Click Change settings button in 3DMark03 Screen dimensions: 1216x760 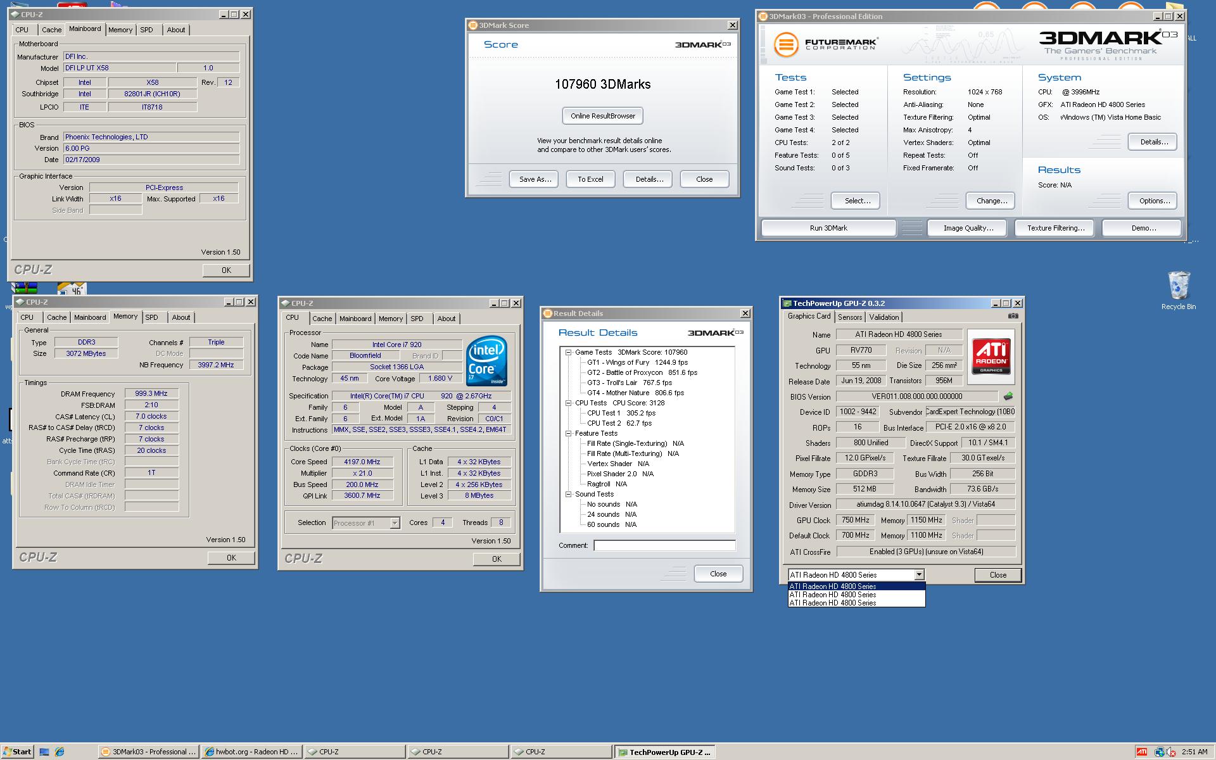(x=991, y=201)
